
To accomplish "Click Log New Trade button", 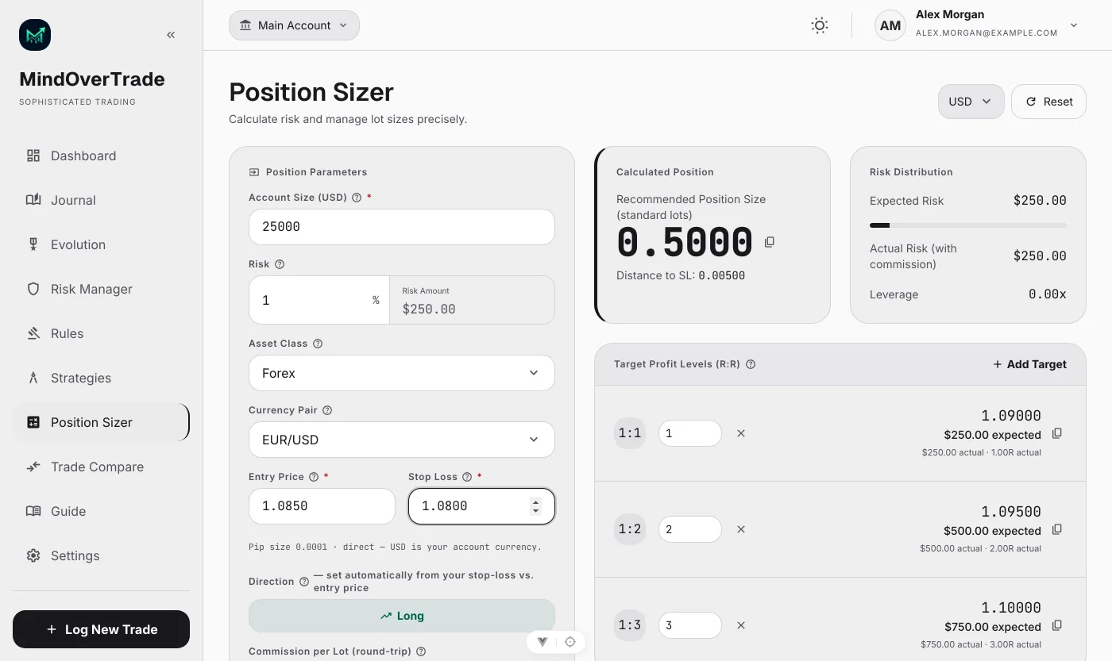I will pos(101,629).
